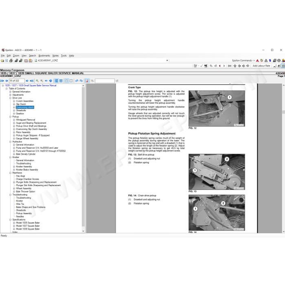Screen dimensions: 285x285
Task: Open the Search menu
Action: pyautogui.click(x=32, y=56)
